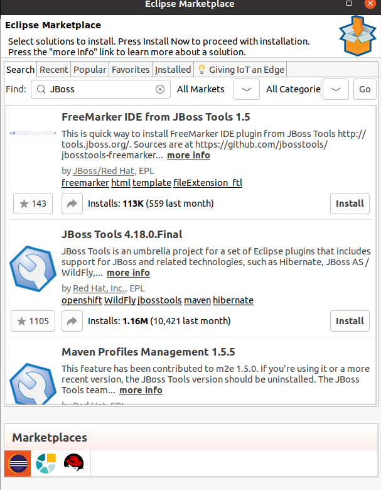Favorite FreeMarker IDE with 143 stars

[33, 204]
